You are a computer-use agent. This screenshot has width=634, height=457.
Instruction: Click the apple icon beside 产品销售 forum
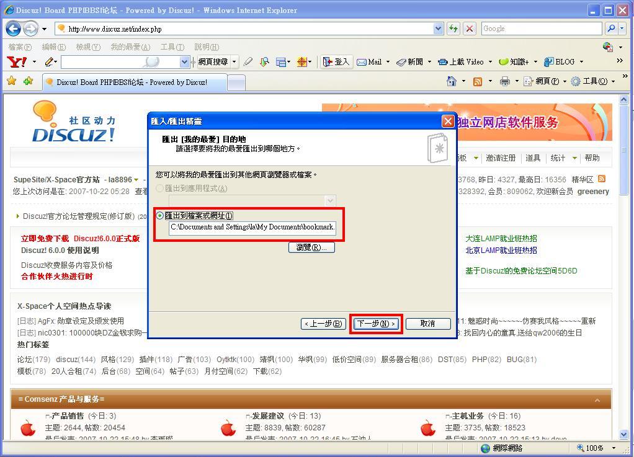[28, 427]
